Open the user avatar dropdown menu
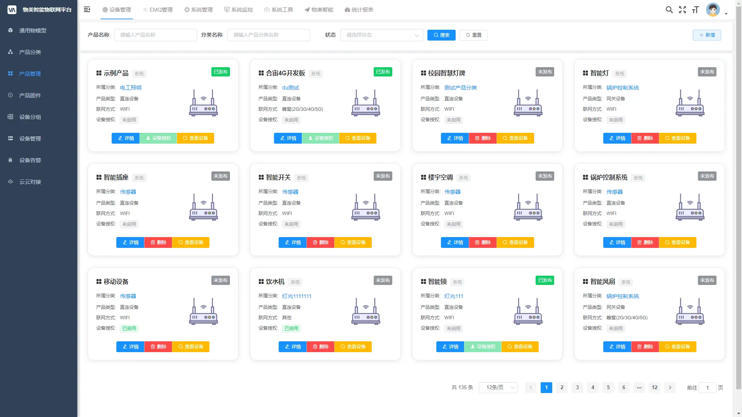This screenshot has height=417, width=742. tap(713, 10)
